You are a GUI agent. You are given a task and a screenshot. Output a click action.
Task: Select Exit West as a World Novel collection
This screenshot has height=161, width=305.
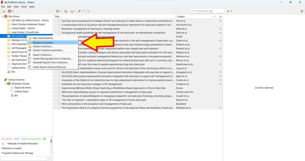30,20
